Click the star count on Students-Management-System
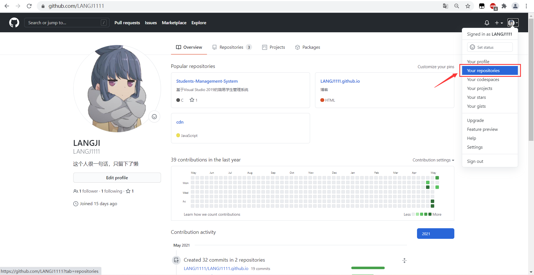534x275 pixels. pyautogui.click(x=194, y=100)
